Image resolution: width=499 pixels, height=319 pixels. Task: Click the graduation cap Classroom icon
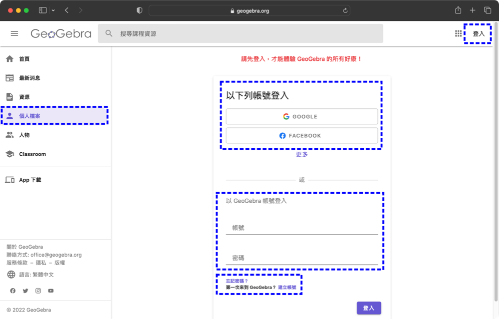10,154
